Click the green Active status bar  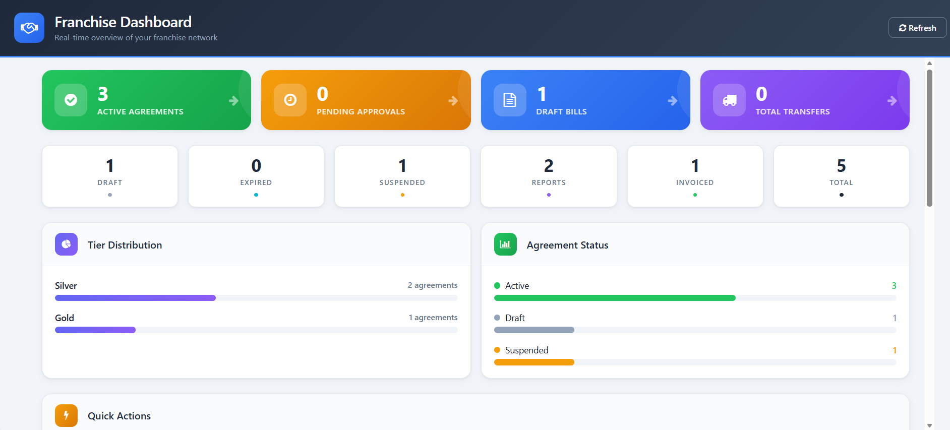pos(615,298)
